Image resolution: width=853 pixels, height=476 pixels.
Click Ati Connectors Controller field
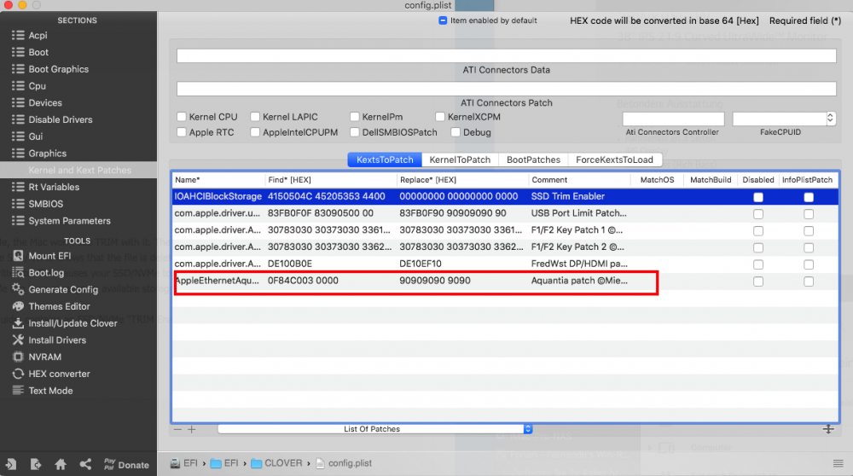click(674, 119)
